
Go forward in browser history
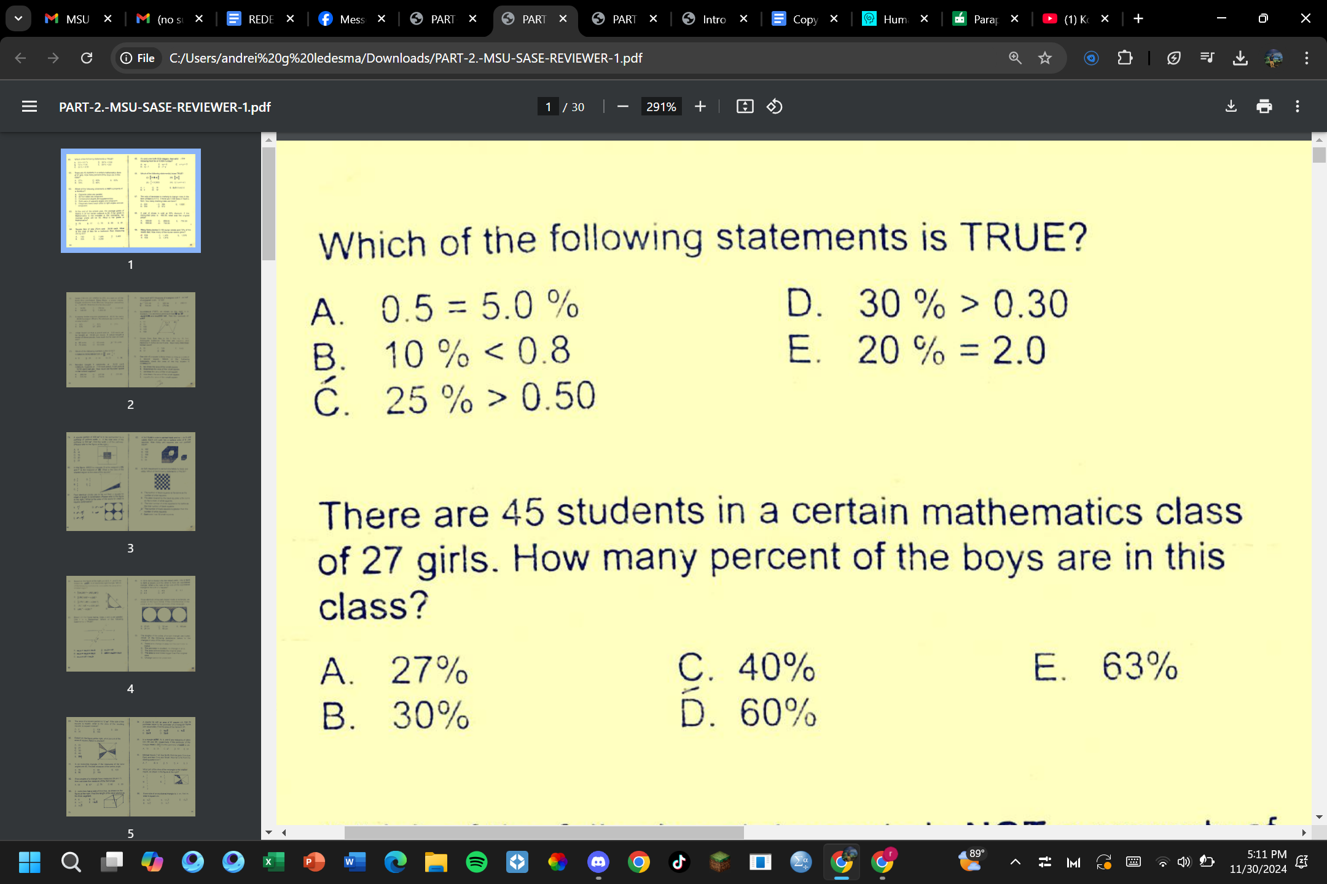tap(53, 58)
